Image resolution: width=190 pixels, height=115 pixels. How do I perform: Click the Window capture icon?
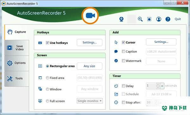tap(40, 89)
